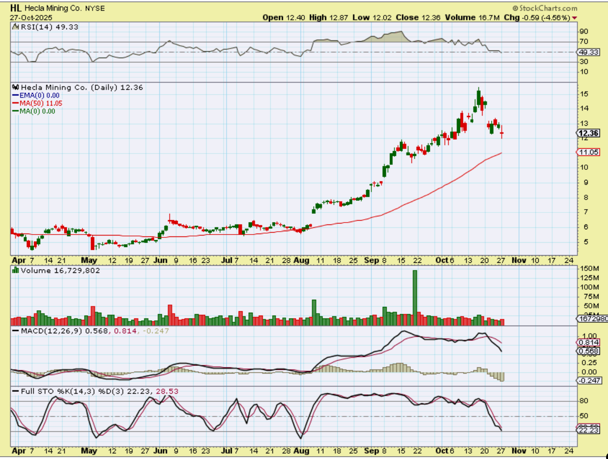The image size is (608, 459).
Task: Click the Nov label under the stochastic panel
Action: 519,451
